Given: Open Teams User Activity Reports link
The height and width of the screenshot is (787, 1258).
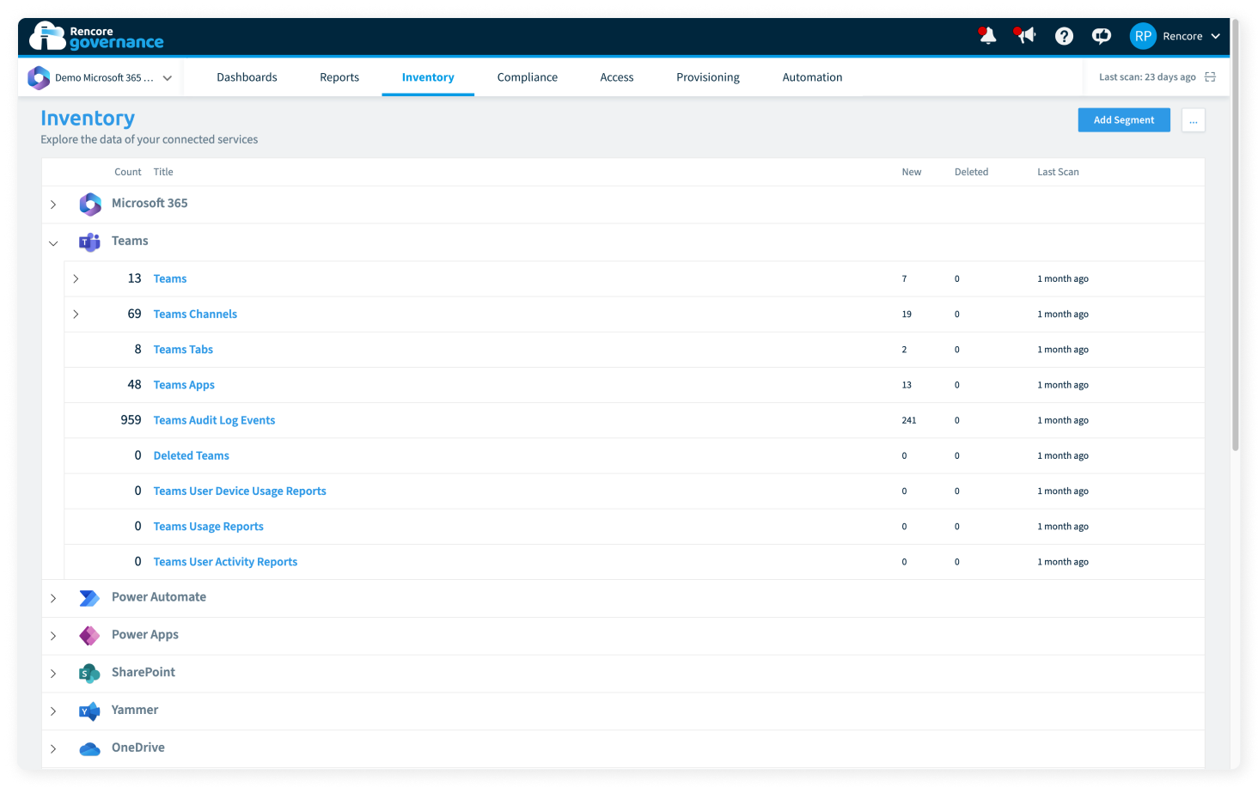Looking at the screenshot, I should click(225, 562).
